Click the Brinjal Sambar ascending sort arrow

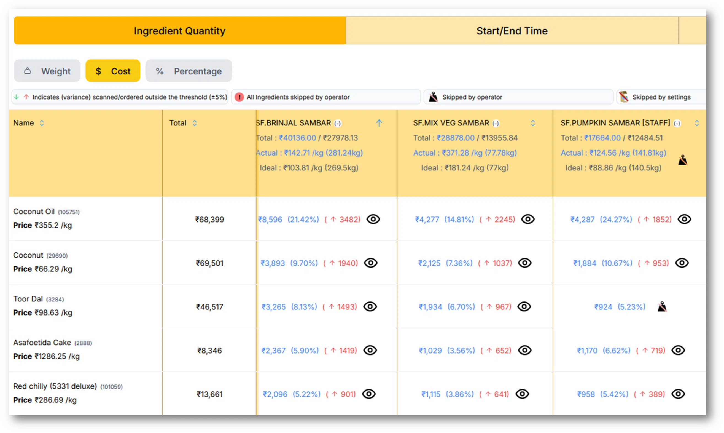pos(379,123)
